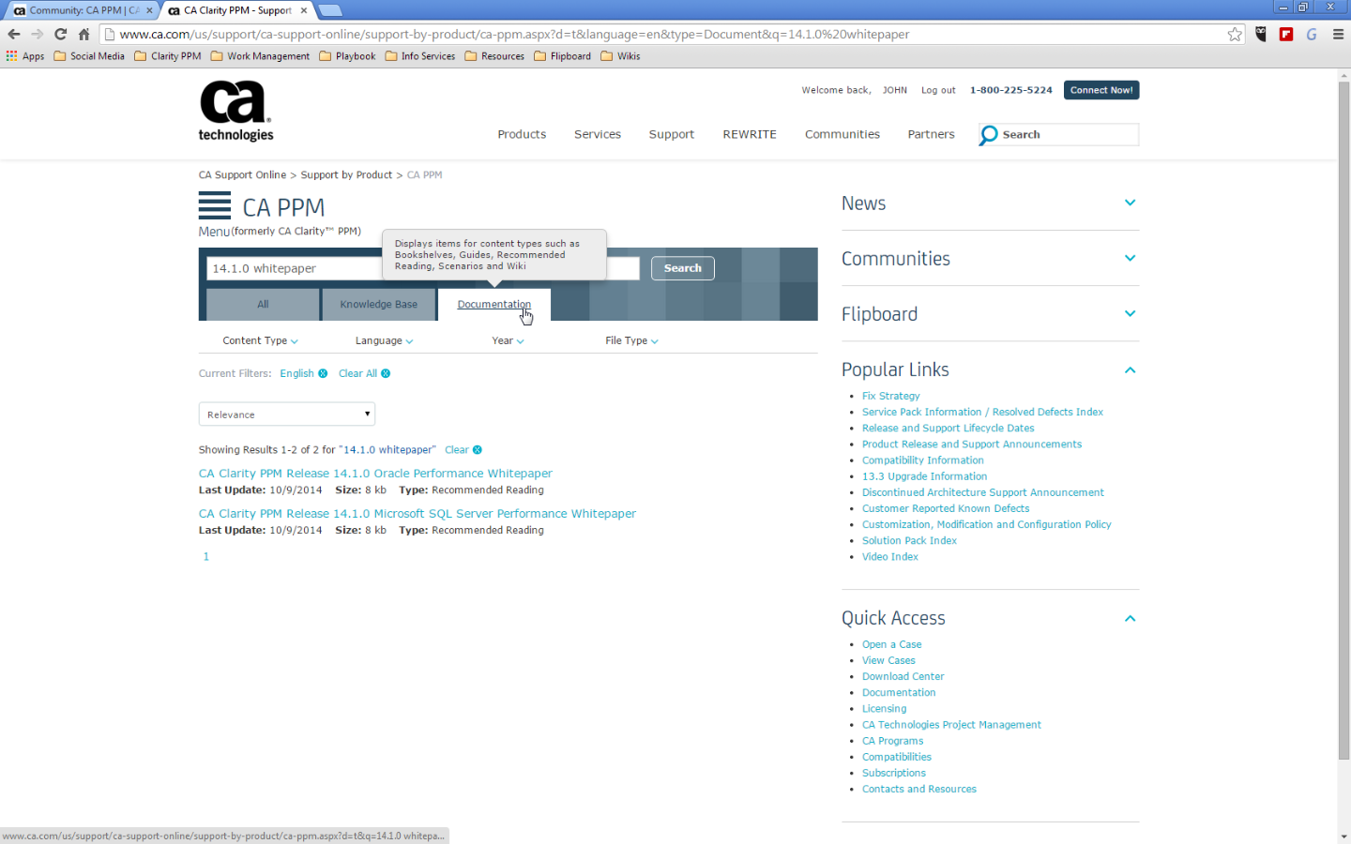The image size is (1351, 844).
Task: Select the Documentation tab
Action: click(x=493, y=304)
